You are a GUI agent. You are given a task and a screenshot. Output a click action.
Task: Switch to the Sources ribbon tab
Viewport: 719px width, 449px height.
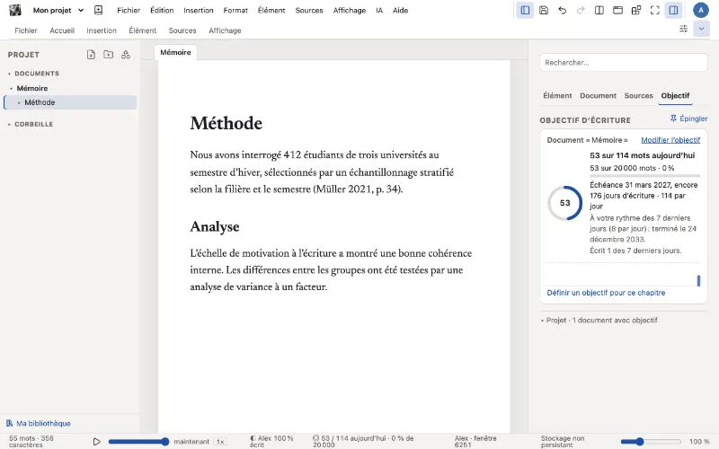(182, 31)
